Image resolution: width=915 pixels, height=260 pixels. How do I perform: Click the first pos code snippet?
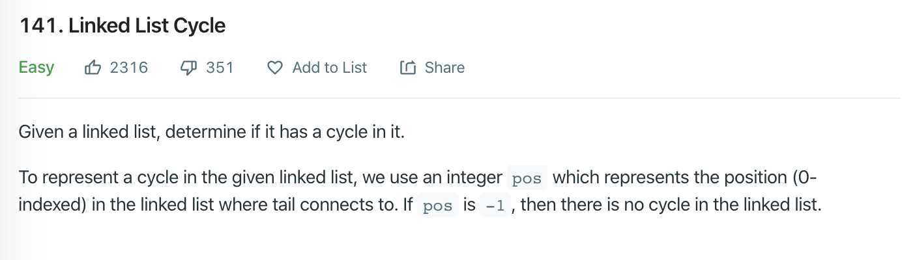527,177
